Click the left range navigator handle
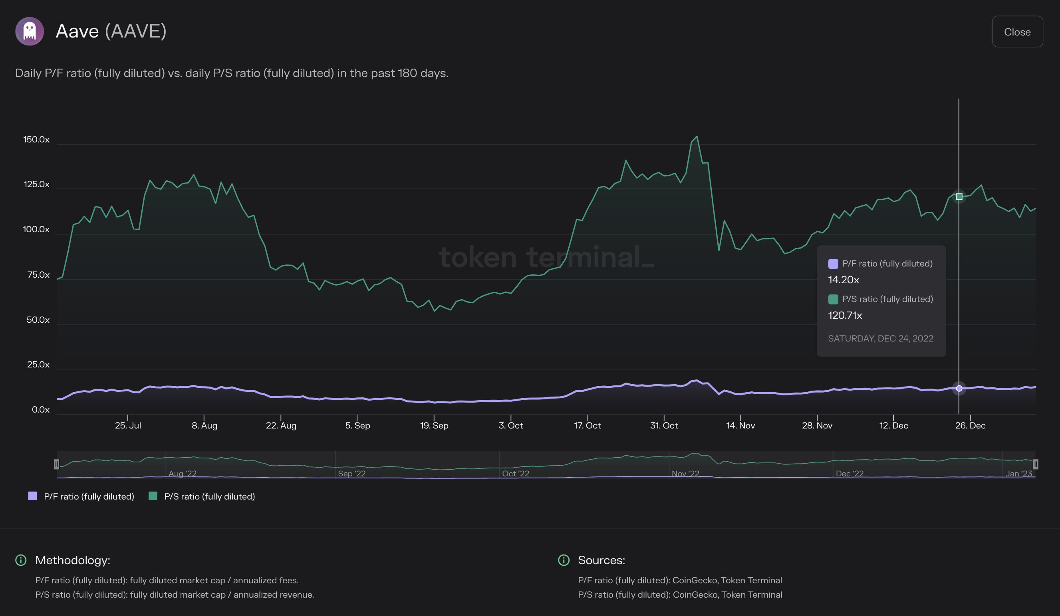The height and width of the screenshot is (616, 1060). click(x=56, y=464)
